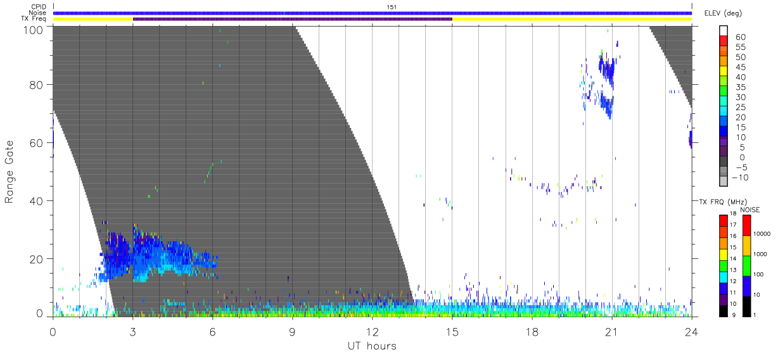Click the -10 label on the ELEV scale
This screenshot has height=359, width=778.
pyautogui.click(x=739, y=177)
